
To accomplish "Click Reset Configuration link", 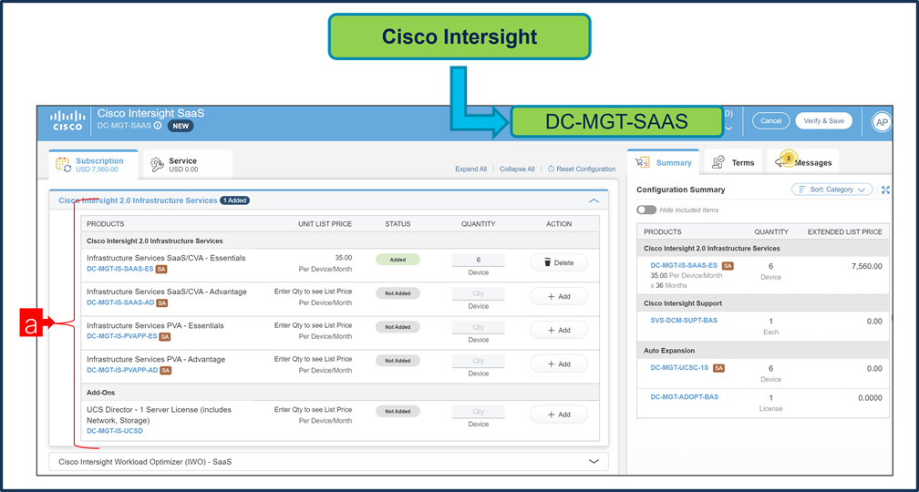I will pos(582,169).
